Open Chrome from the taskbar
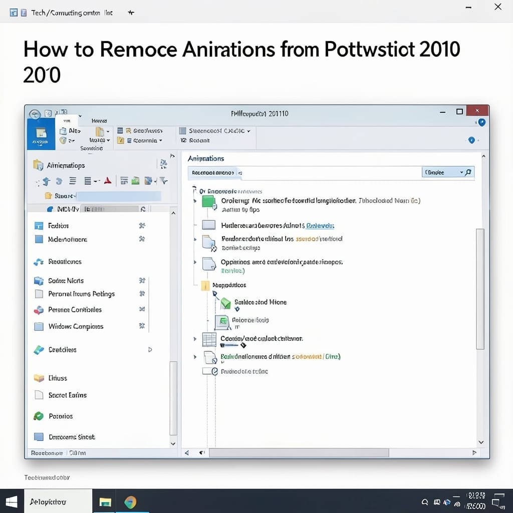This screenshot has height=513, width=513. coord(130,502)
